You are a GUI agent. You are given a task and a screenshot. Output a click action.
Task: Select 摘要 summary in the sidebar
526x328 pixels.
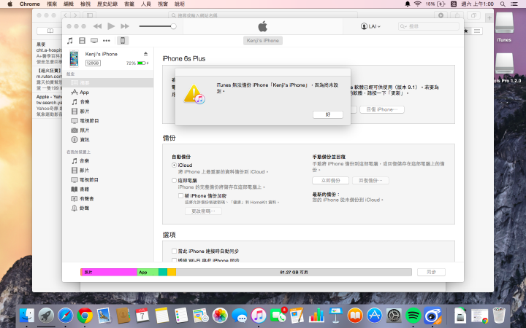click(108, 82)
